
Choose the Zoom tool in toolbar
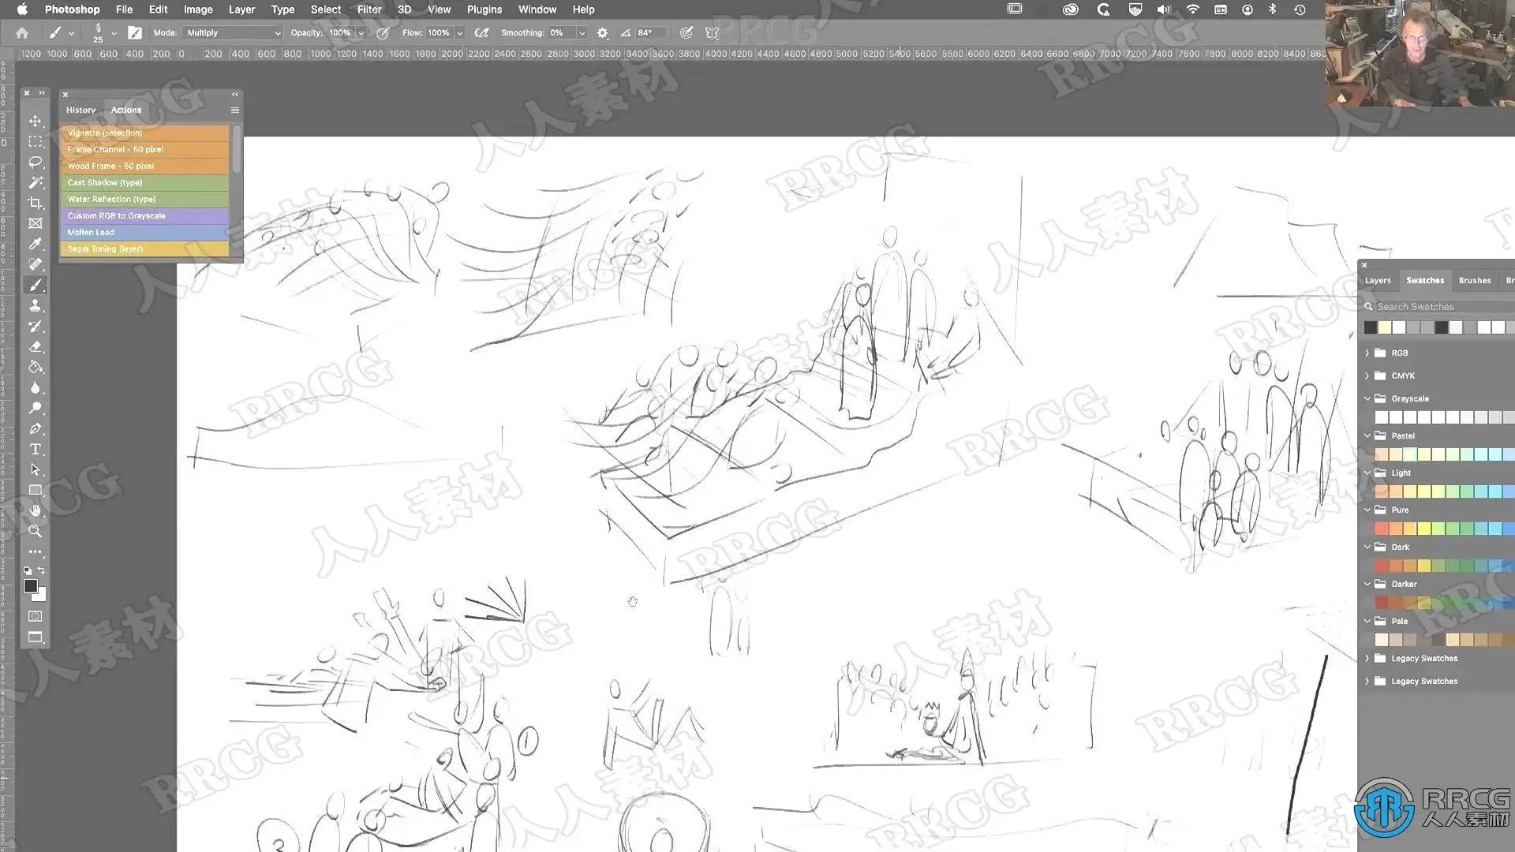tap(35, 531)
